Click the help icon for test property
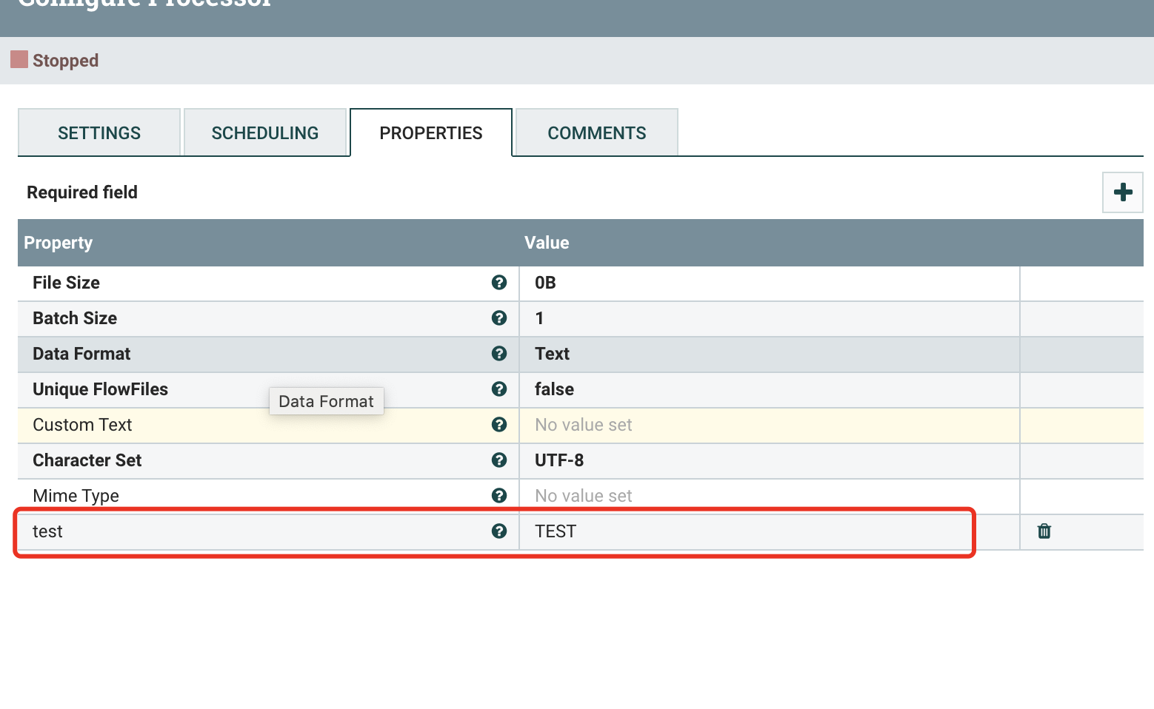Image resolution: width=1154 pixels, height=709 pixels. (x=499, y=531)
